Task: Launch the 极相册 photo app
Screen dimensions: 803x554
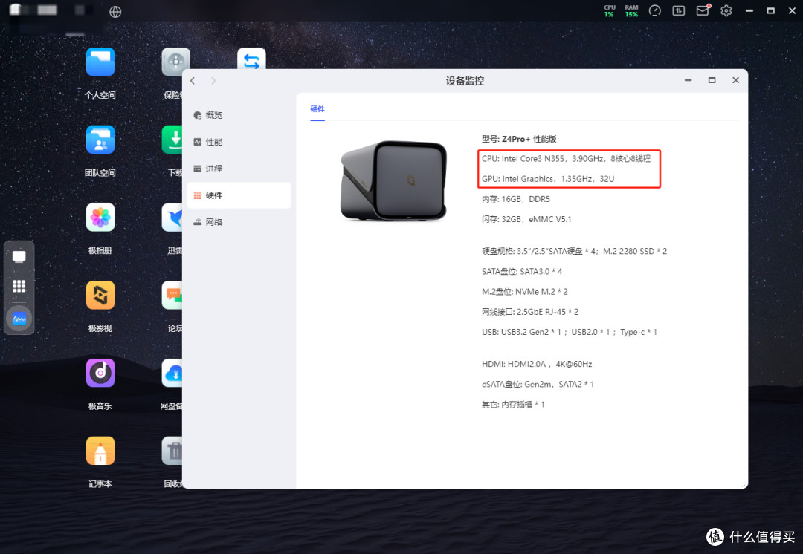Action: click(x=100, y=218)
